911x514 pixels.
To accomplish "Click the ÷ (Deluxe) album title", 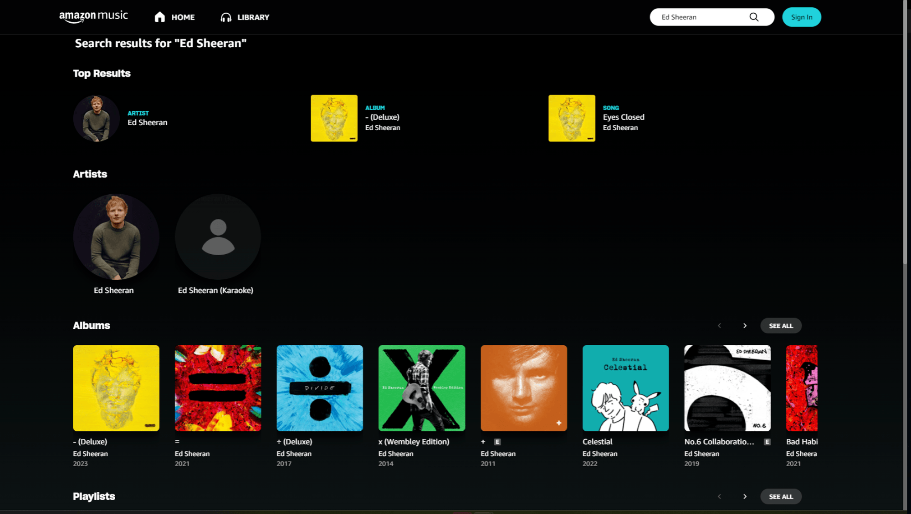I will tap(294, 442).
